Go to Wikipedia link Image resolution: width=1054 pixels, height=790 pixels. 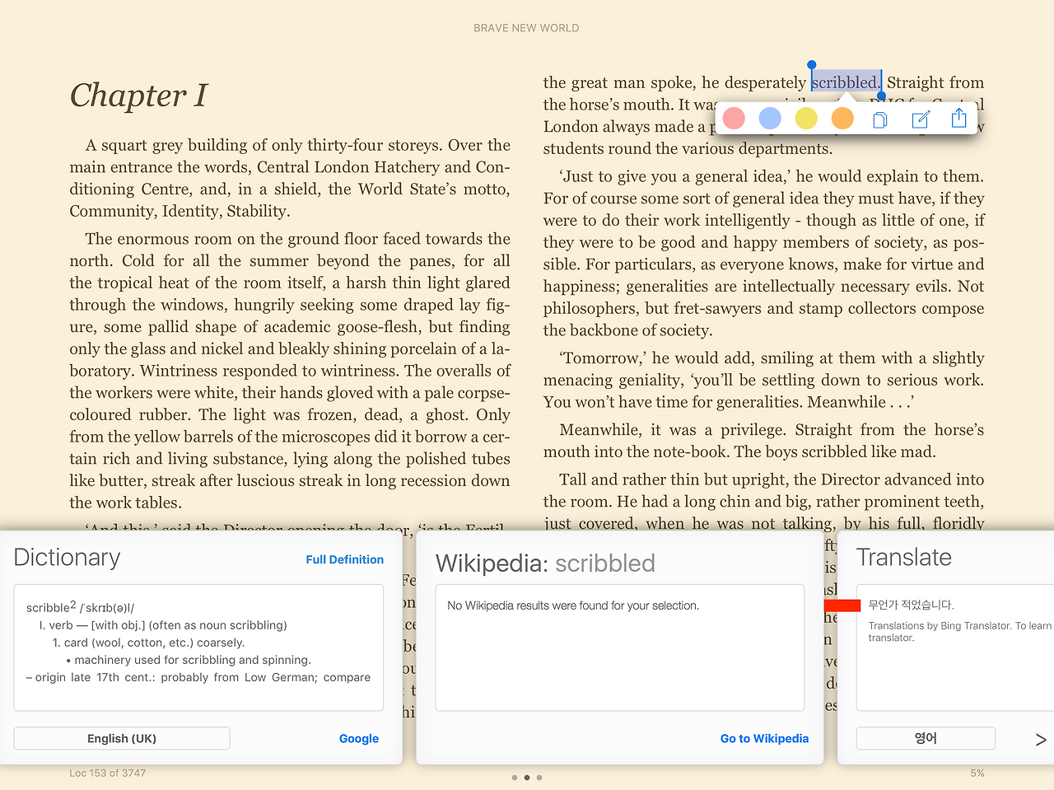764,738
